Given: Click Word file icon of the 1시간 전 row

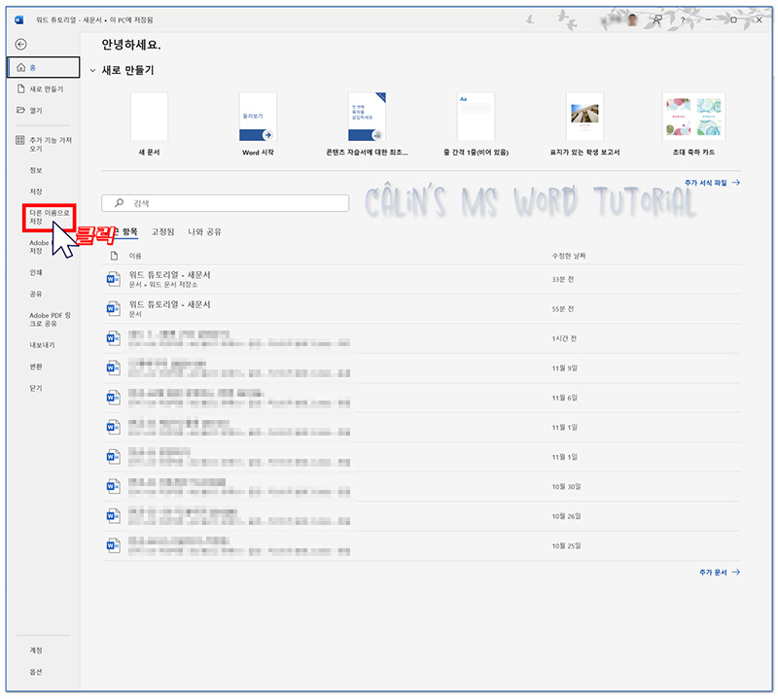Looking at the screenshot, I should pos(114,338).
